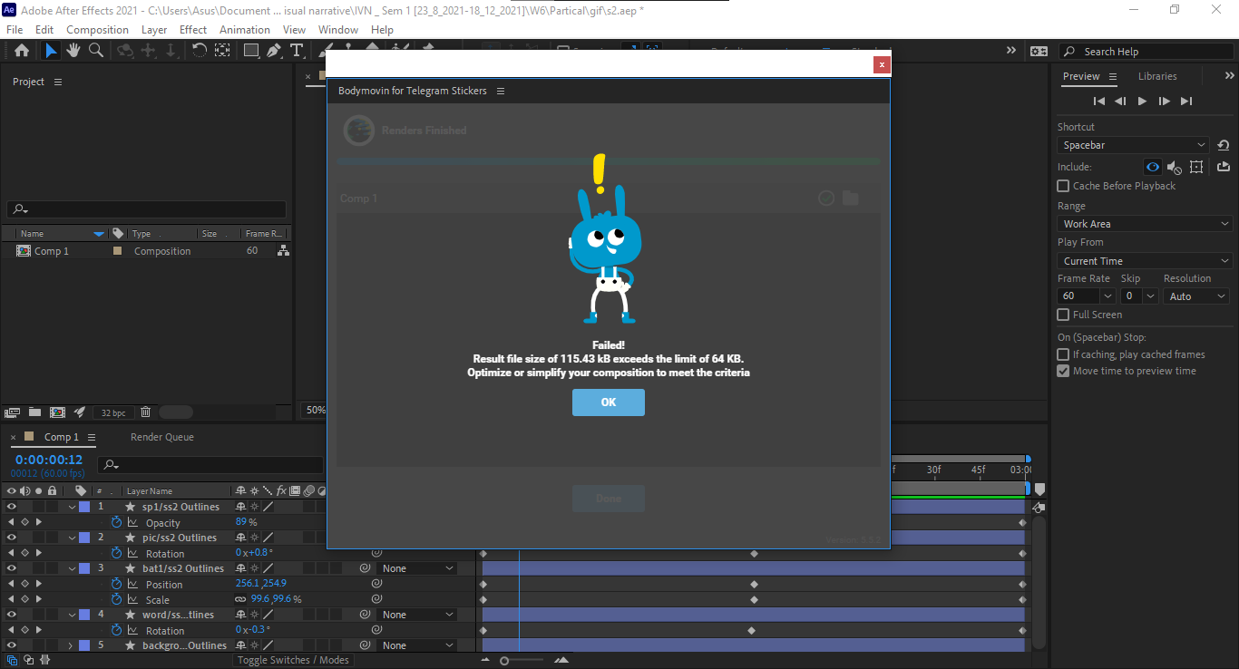Image resolution: width=1239 pixels, height=669 pixels.
Task: Click the Preview export share icon
Action: pyautogui.click(x=1223, y=167)
